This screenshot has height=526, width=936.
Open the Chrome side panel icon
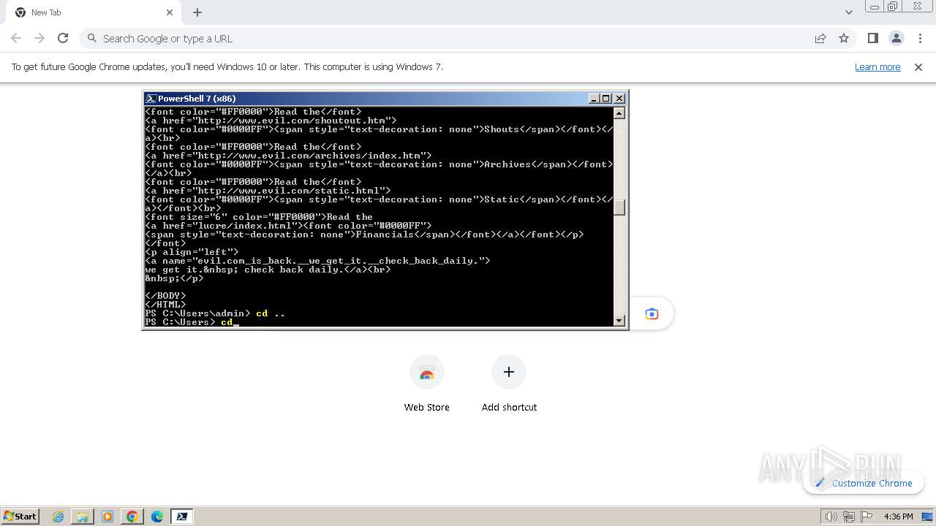872,38
